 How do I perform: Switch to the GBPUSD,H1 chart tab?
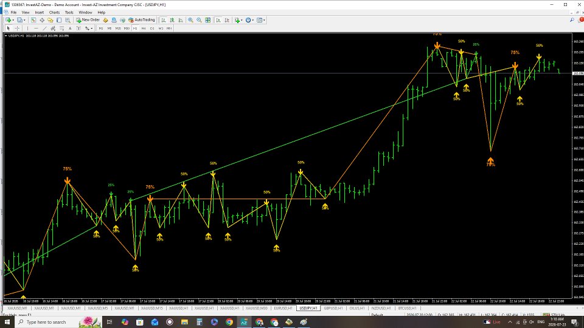[333, 309]
